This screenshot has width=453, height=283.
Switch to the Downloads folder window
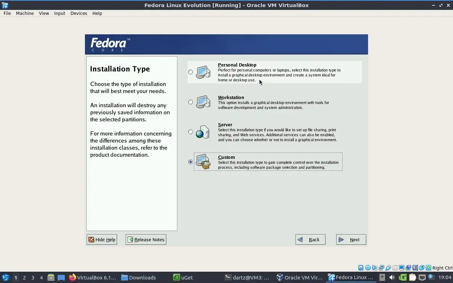pos(139,277)
